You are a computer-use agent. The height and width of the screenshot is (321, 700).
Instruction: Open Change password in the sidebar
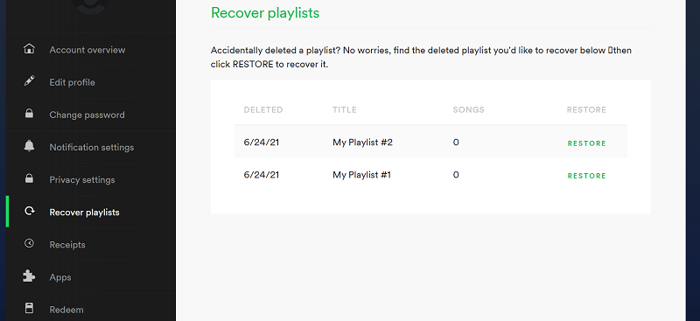(87, 115)
